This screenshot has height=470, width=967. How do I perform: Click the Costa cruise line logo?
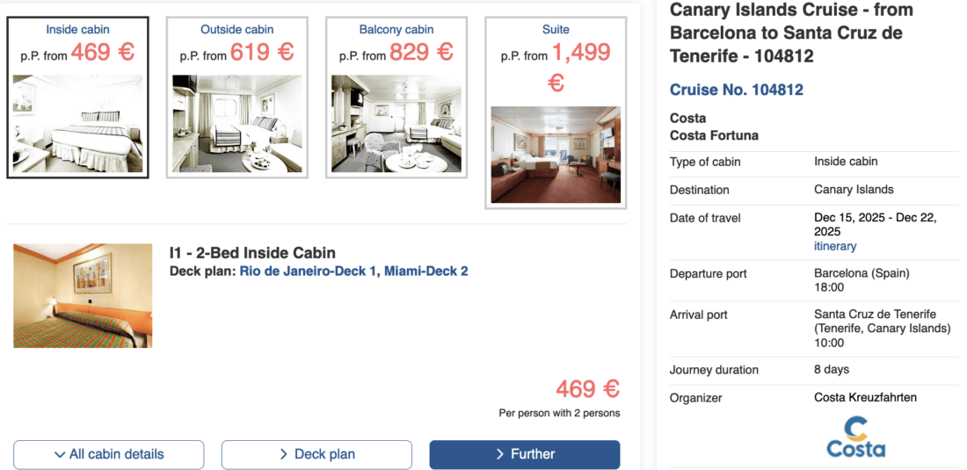tap(855, 437)
